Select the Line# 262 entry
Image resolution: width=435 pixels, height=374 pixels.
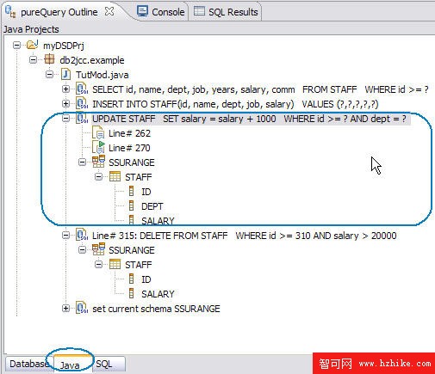129,133
